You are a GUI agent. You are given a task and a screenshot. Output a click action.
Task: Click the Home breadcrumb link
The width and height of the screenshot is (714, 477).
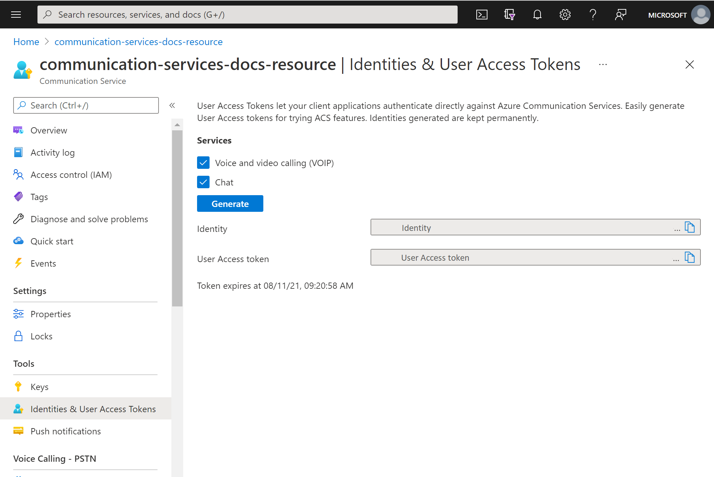pyautogui.click(x=26, y=42)
